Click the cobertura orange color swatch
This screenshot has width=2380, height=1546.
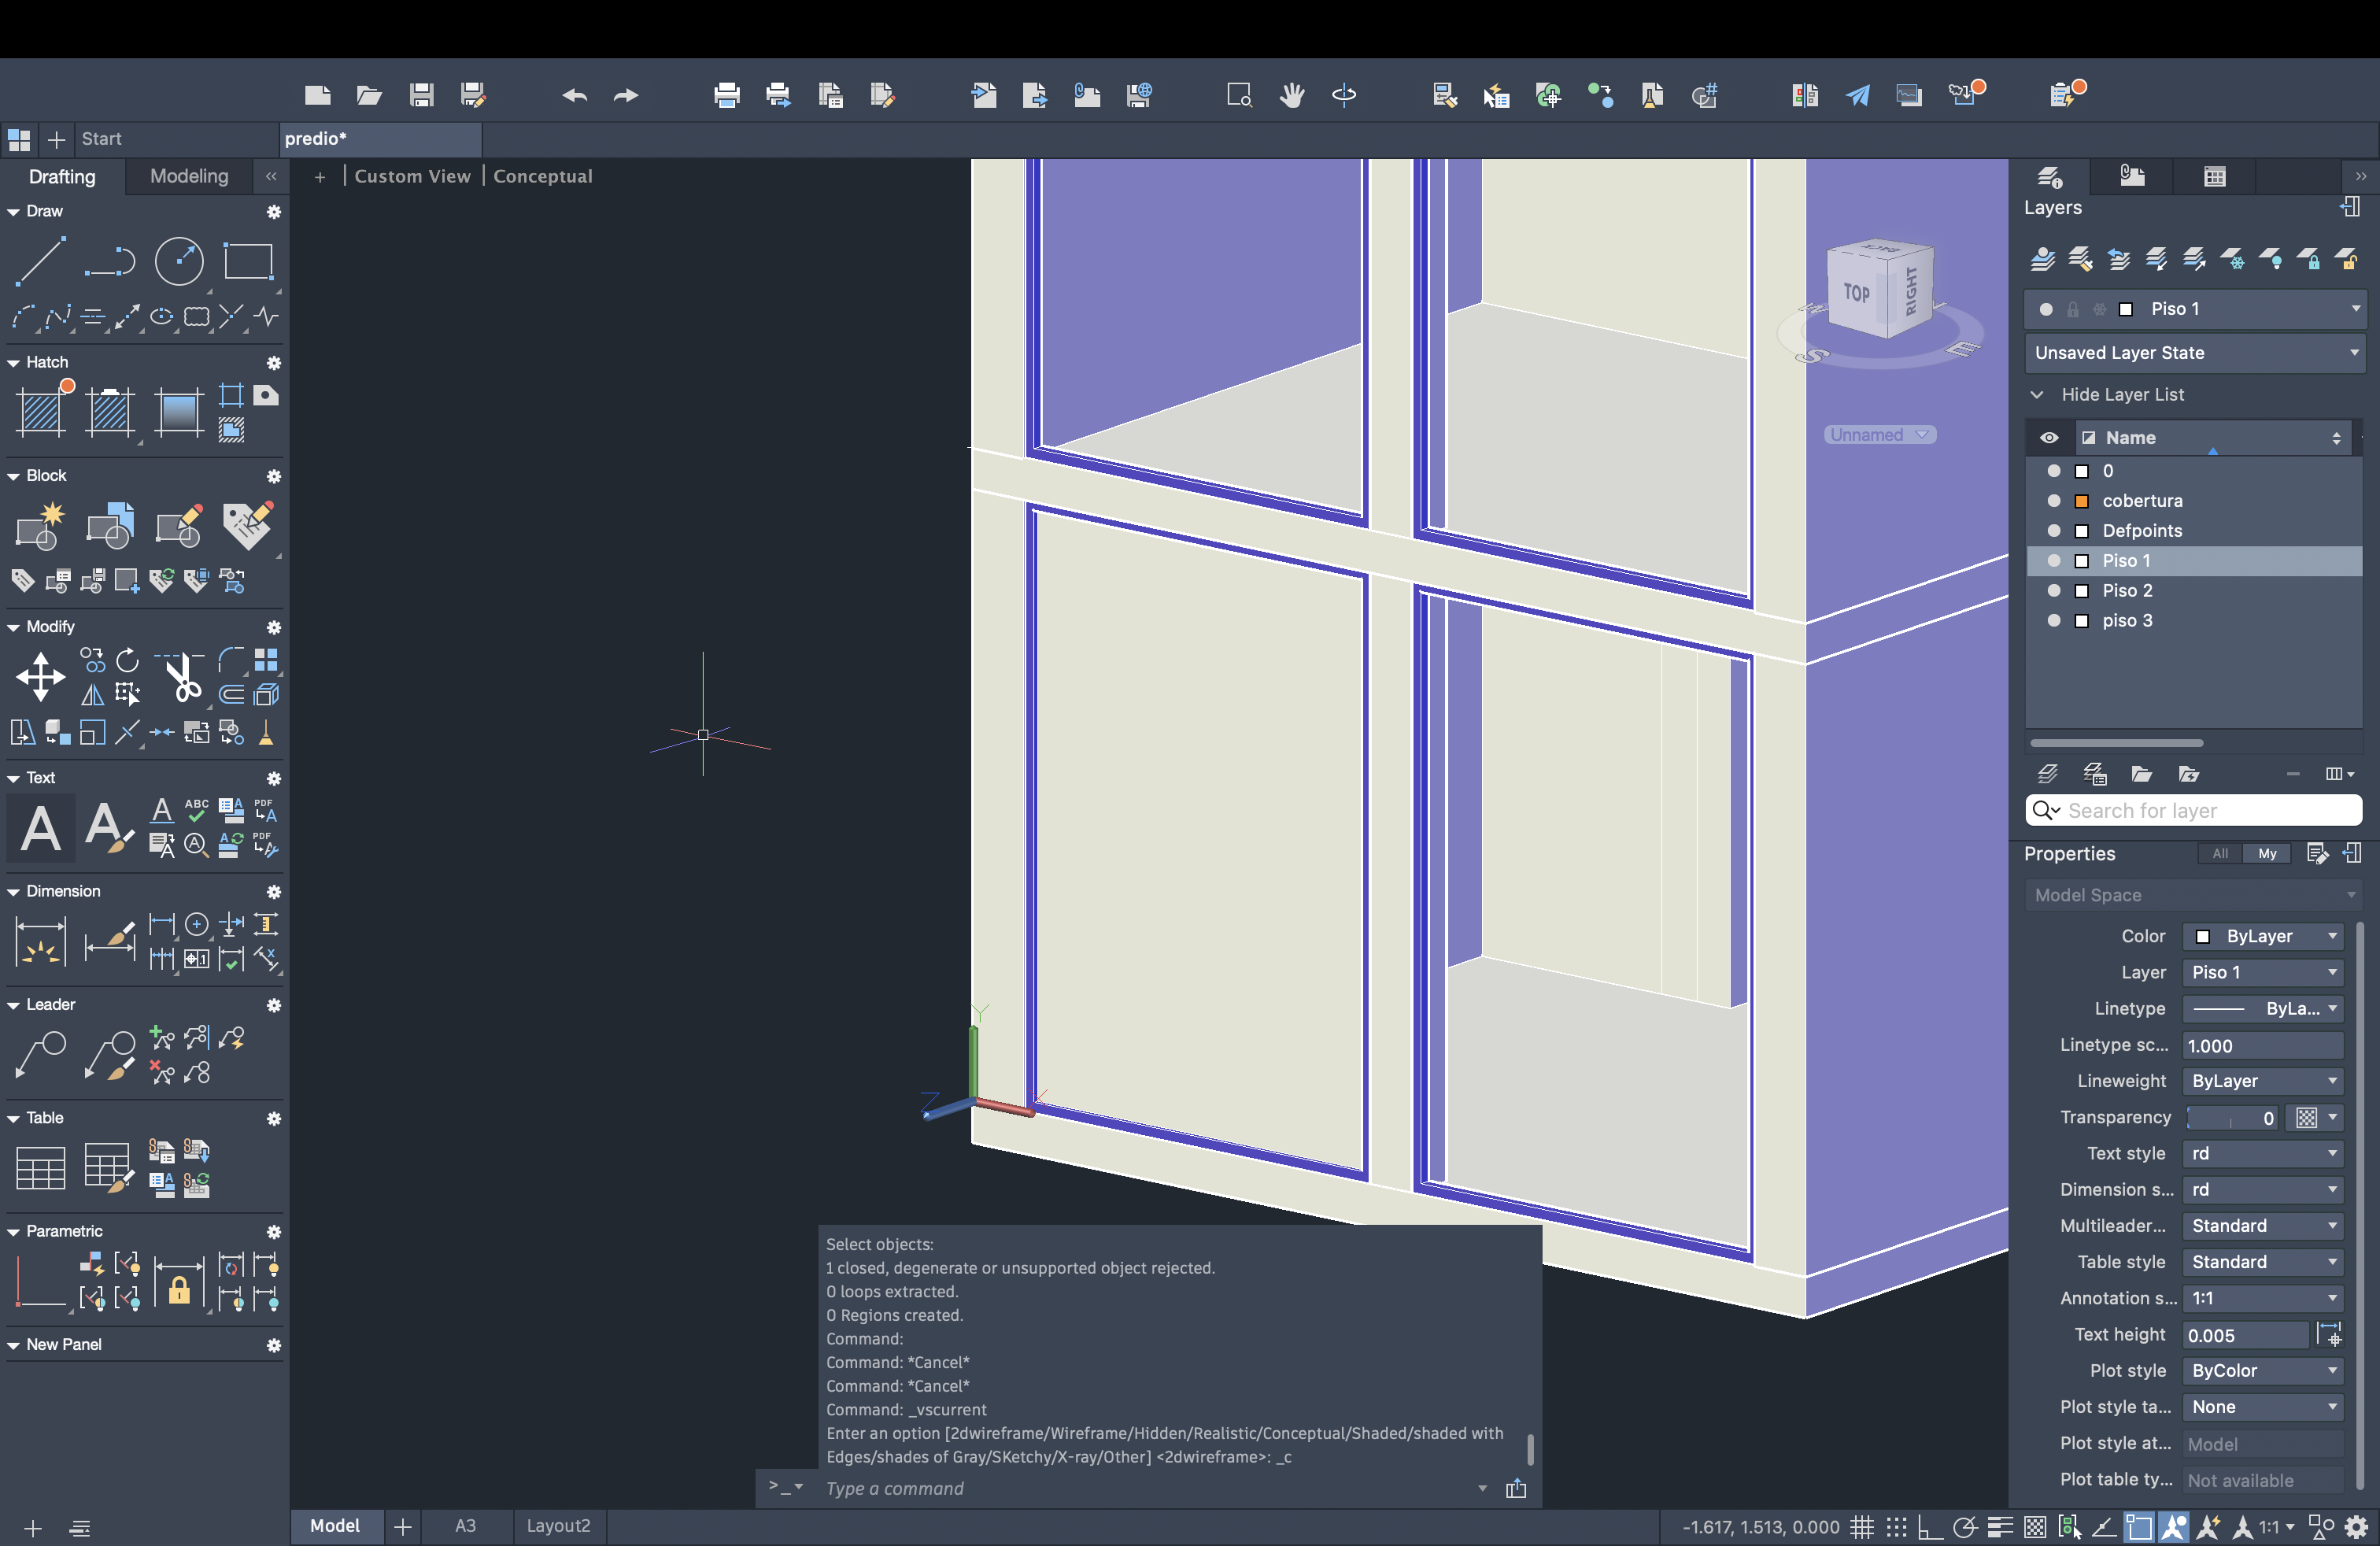pos(2082,501)
